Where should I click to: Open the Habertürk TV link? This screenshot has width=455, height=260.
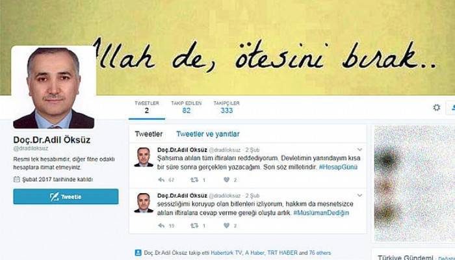click(x=226, y=253)
